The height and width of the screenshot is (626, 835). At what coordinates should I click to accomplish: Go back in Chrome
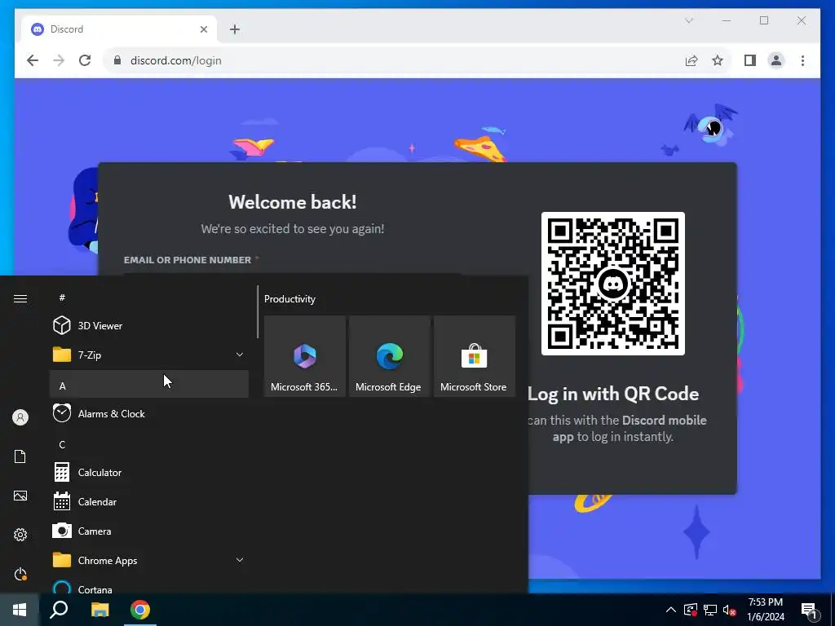tap(33, 60)
